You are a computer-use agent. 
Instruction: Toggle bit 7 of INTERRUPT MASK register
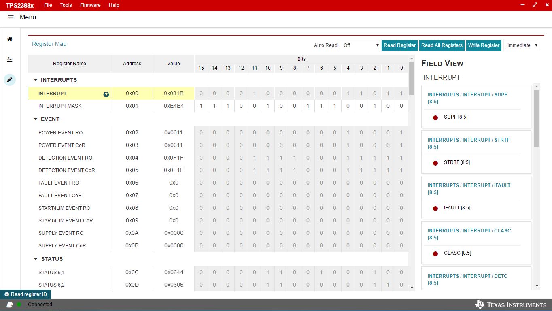[308, 106]
